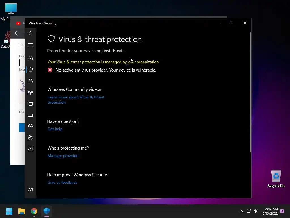Open Firewall & network protection icon

(31, 92)
